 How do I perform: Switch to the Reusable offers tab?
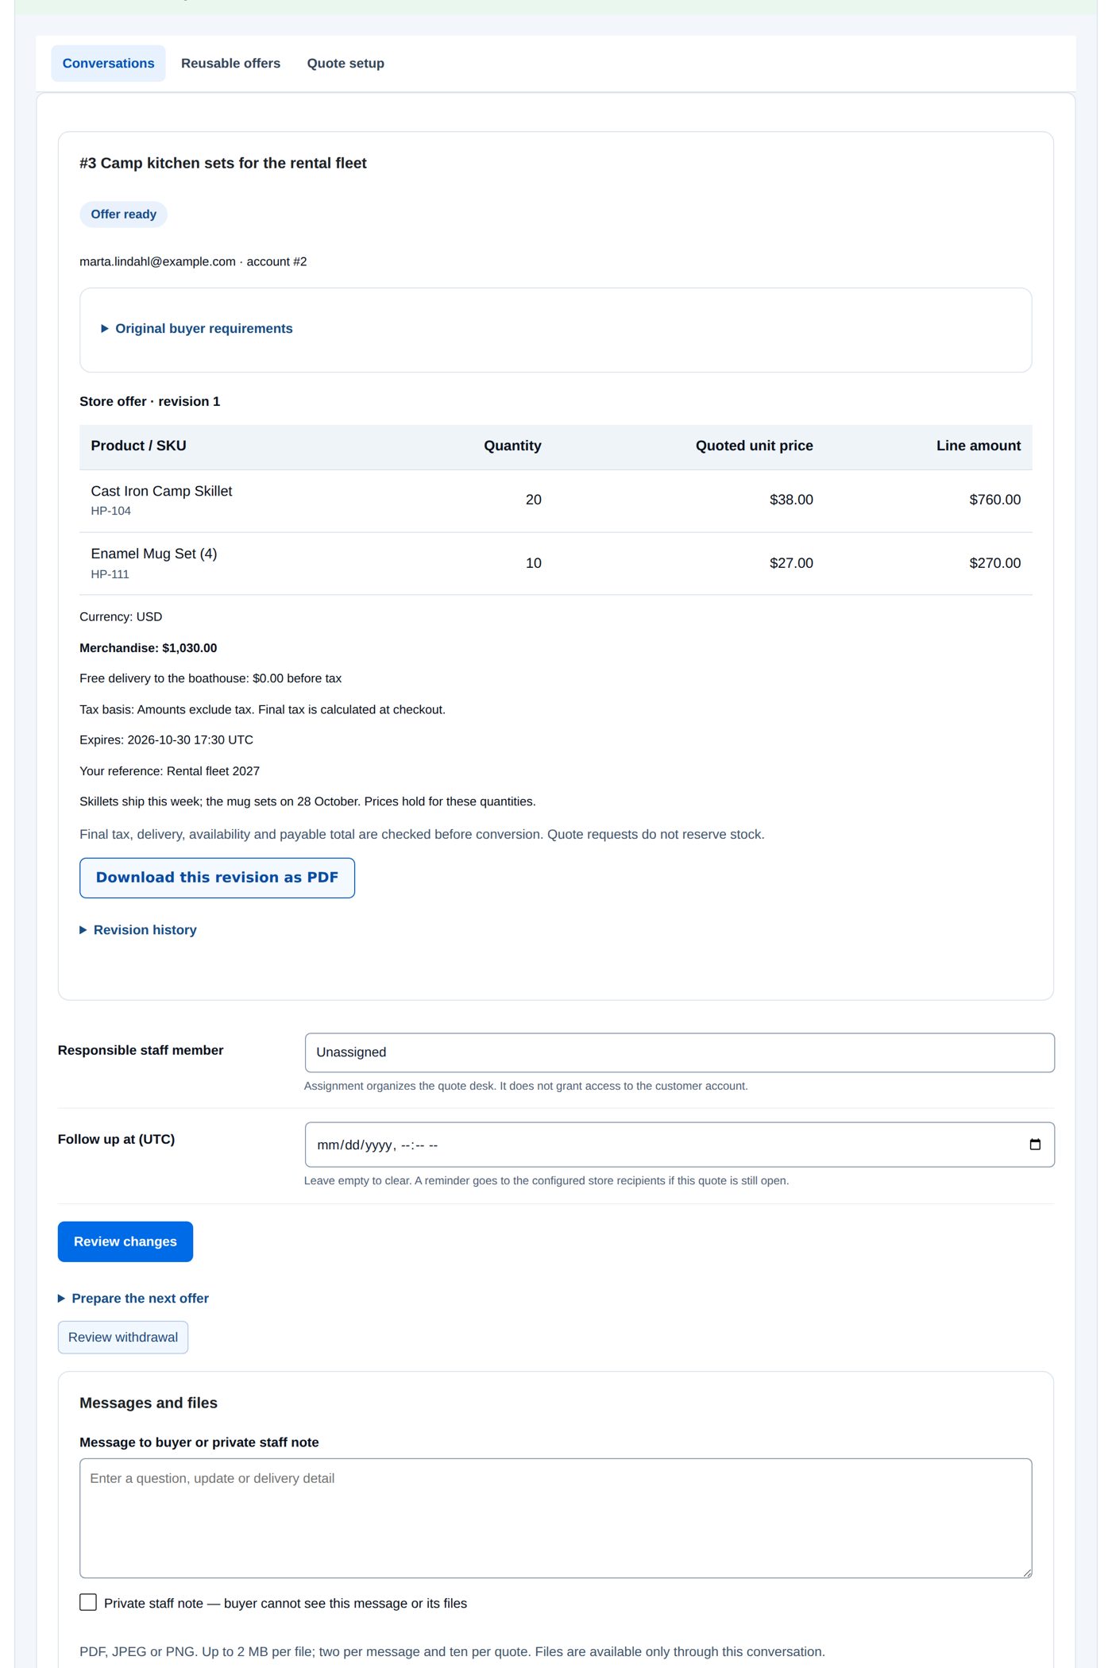coord(230,64)
